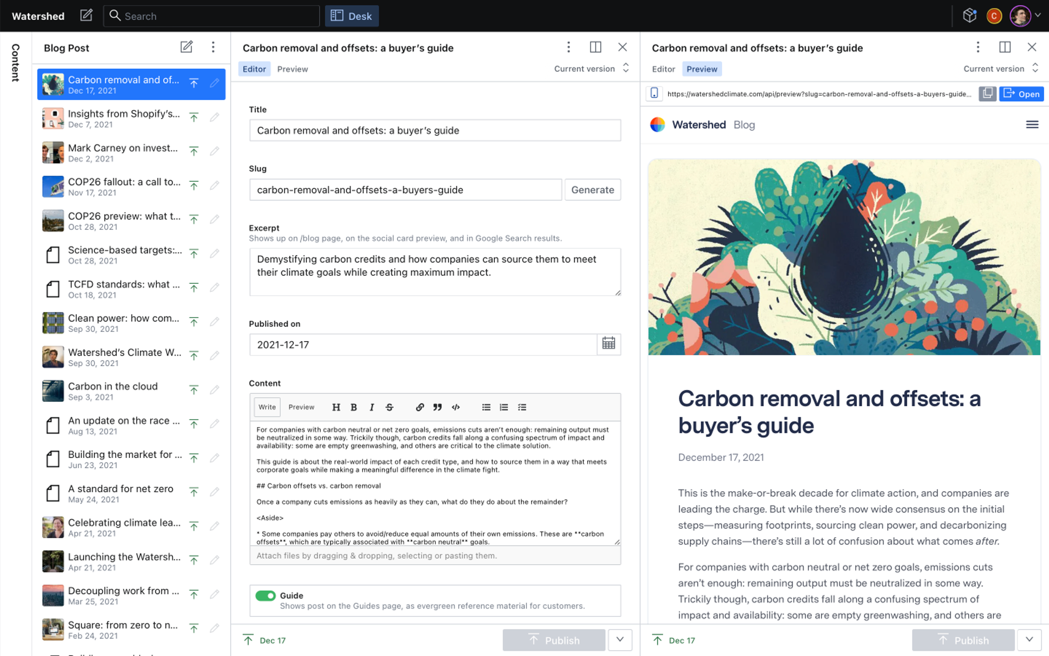Toggle bold formatting in content toolbar
The image size is (1049, 656).
coord(354,407)
